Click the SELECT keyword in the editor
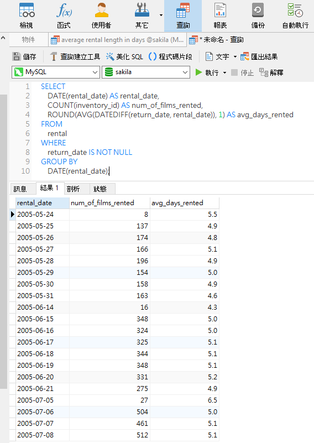Screen dimensions: 314x443 [53, 86]
